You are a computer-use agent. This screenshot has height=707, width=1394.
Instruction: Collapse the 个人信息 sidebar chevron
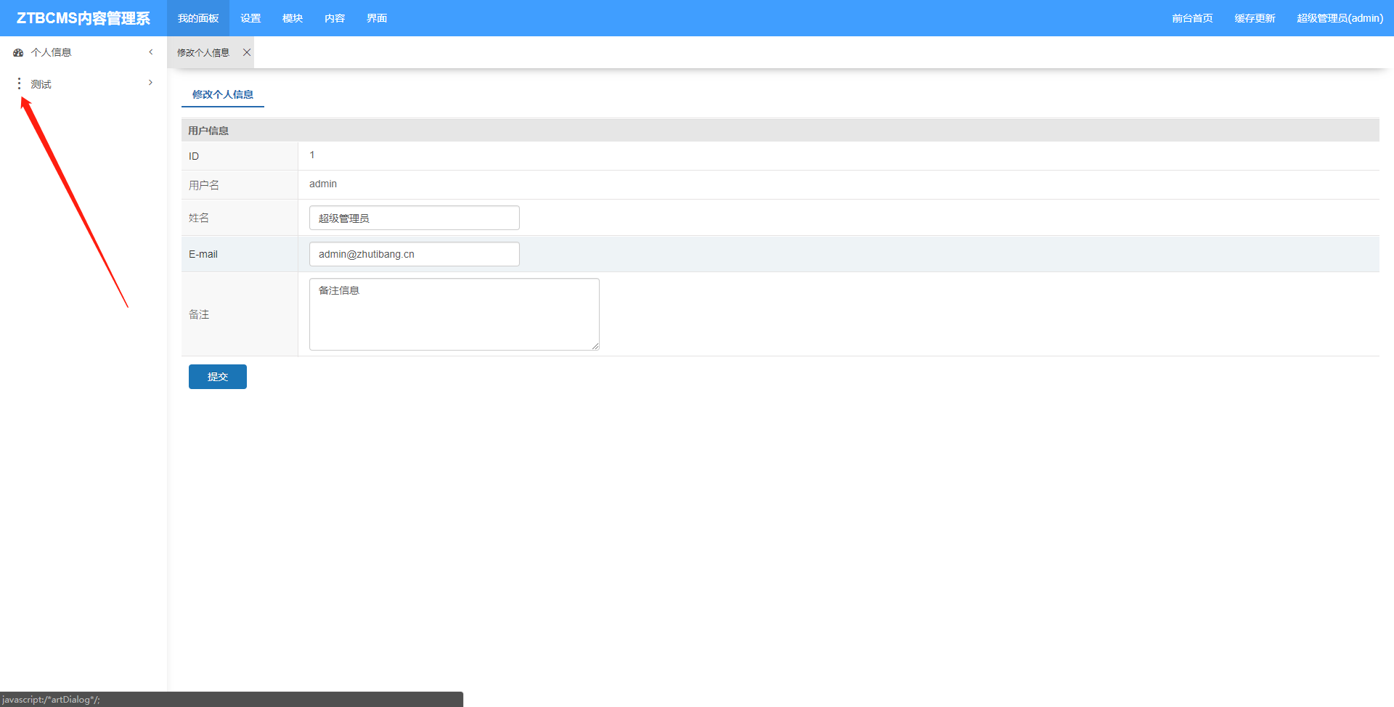coord(151,52)
